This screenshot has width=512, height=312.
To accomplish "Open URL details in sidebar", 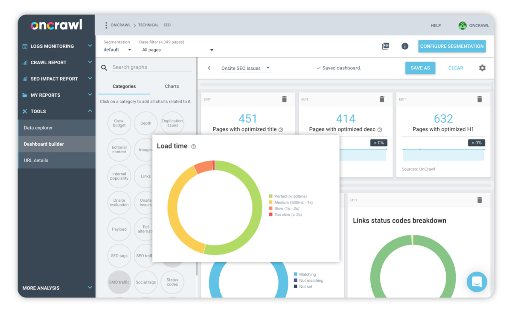I will [57, 160].
